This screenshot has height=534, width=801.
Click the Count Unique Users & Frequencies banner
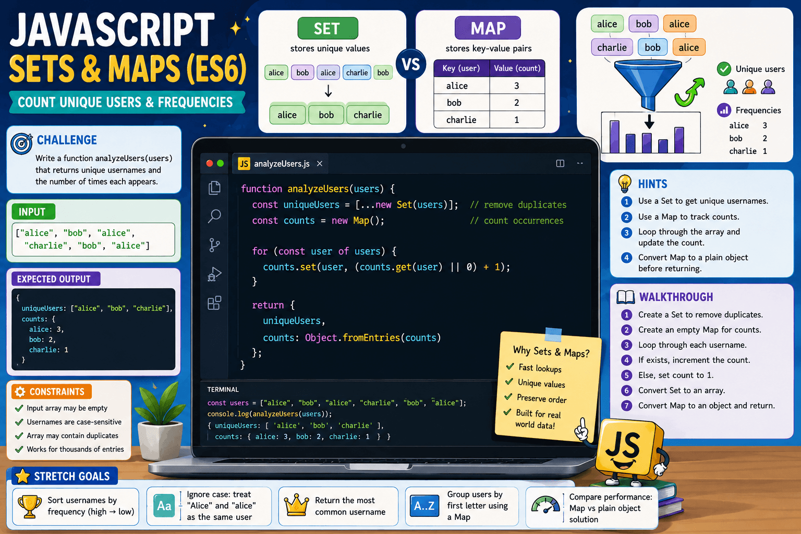coord(126,102)
